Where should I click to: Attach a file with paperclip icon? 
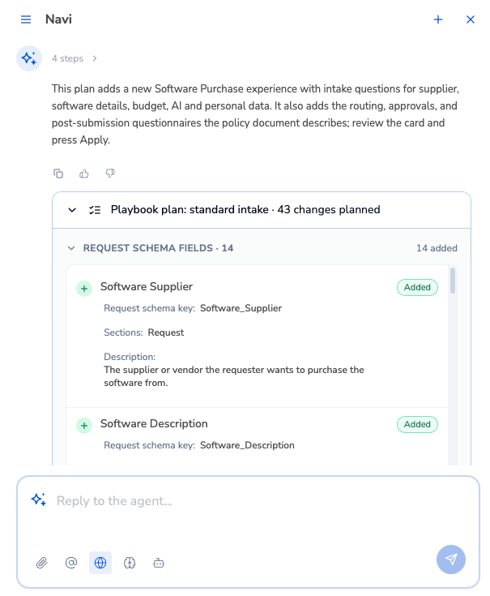pyautogui.click(x=42, y=563)
